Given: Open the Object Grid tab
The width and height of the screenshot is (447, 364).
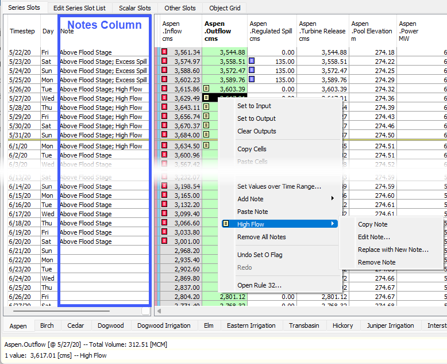Looking at the screenshot, I should click(x=225, y=8).
